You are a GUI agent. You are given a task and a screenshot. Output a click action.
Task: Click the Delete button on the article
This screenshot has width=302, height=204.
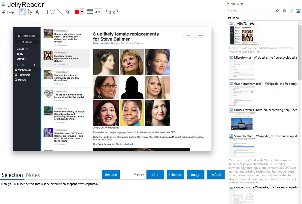pos(201,35)
